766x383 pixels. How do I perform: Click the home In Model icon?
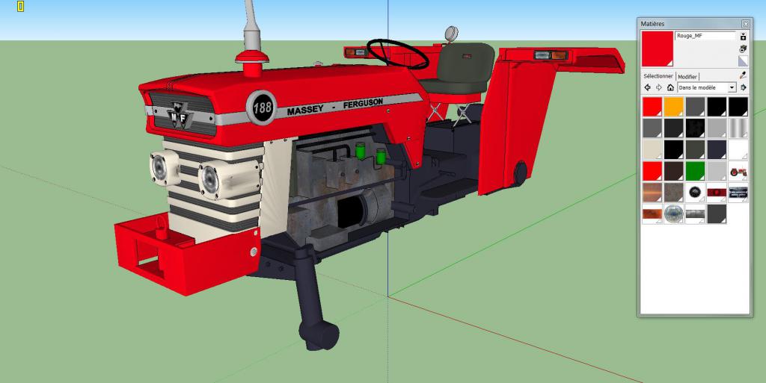coord(670,87)
